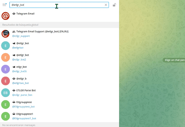Click the green E avatar for Etlgrsupptest
185x127 pixels.
coord(5,105)
